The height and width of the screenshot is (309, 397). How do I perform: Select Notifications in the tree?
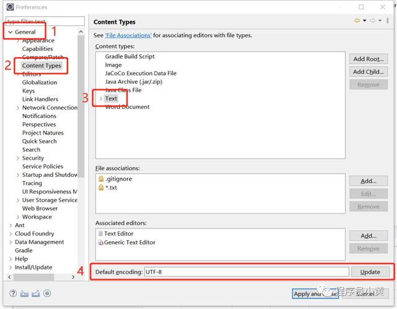(39, 116)
